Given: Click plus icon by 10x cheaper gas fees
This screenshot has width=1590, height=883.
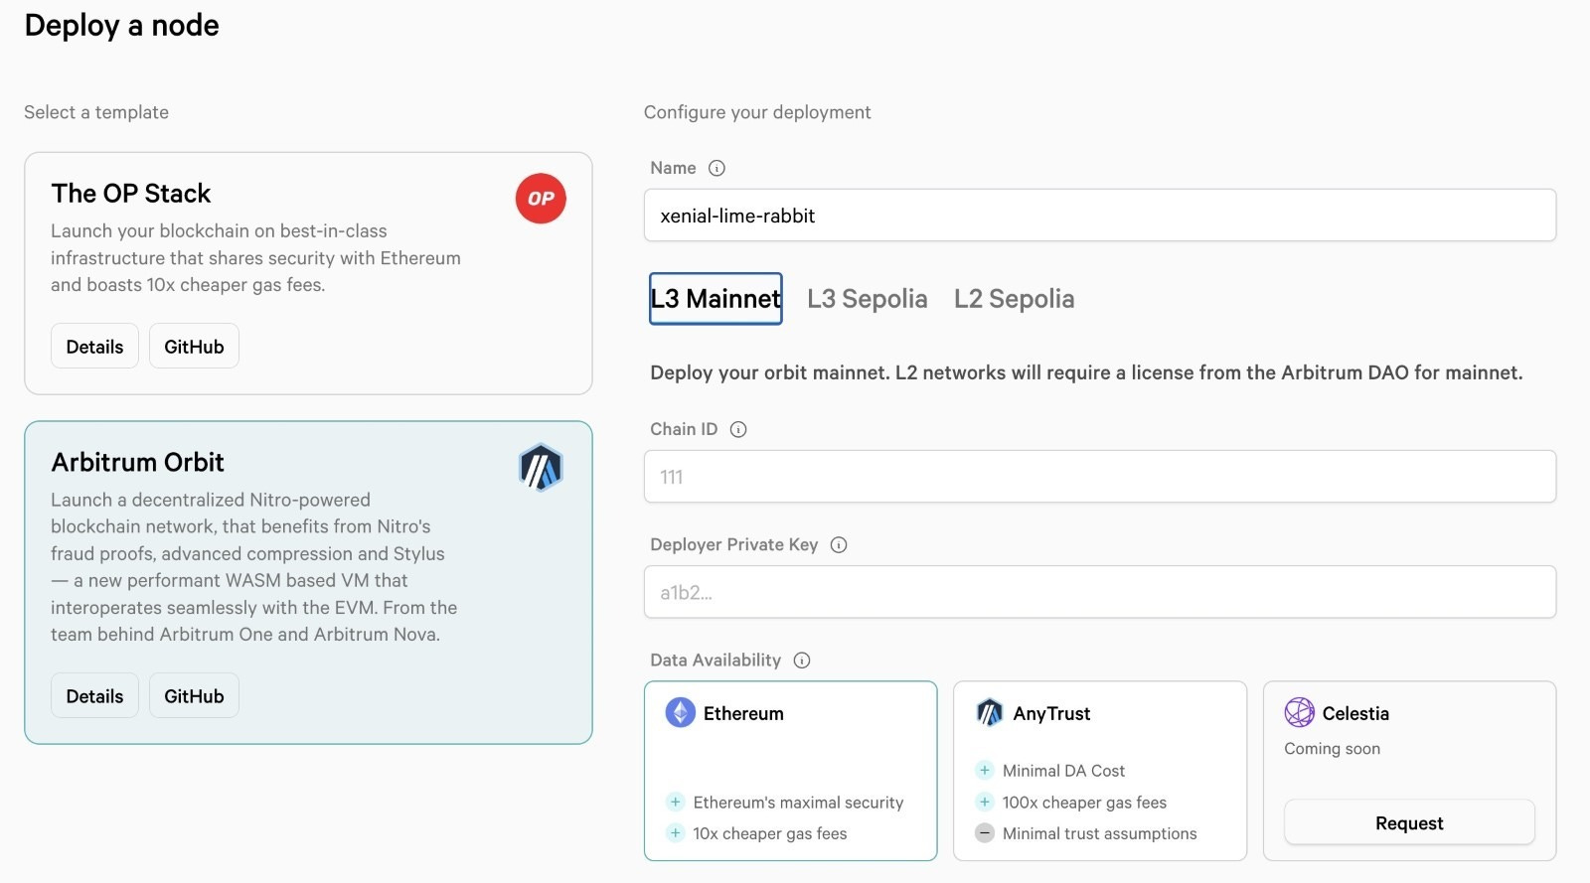Looking at the screenshot, I should pyautogui.click(x=676, y=833).
